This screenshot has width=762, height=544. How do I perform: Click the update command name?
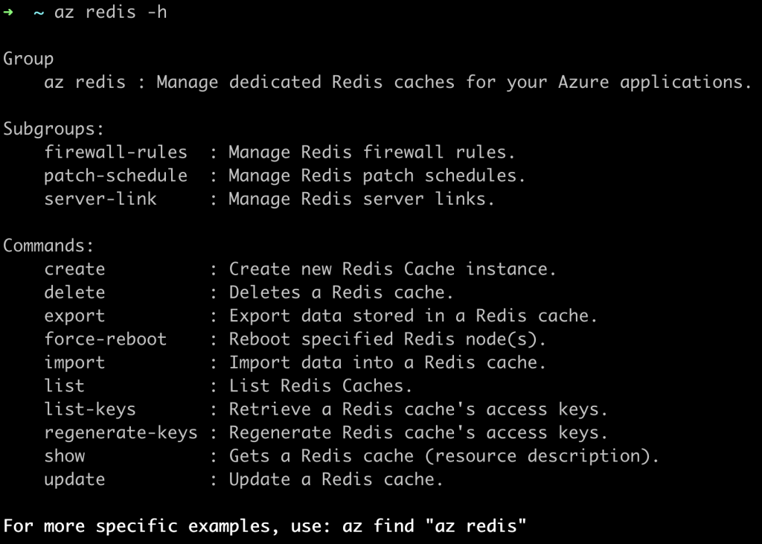point(74,479)
